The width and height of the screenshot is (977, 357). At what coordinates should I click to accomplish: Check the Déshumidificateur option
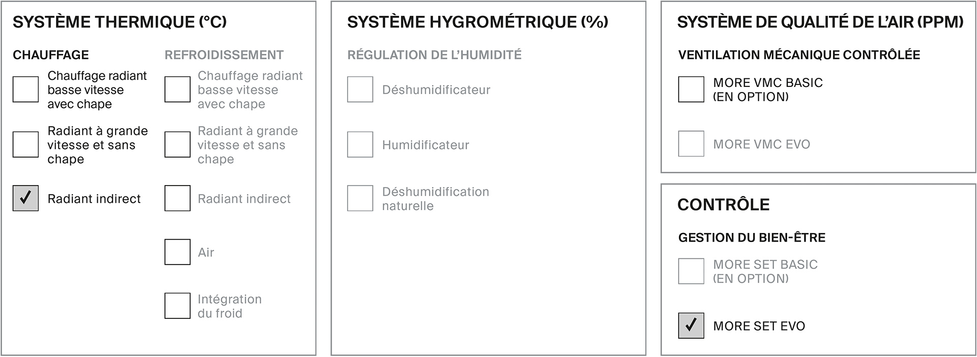click(x=360, y=90)
